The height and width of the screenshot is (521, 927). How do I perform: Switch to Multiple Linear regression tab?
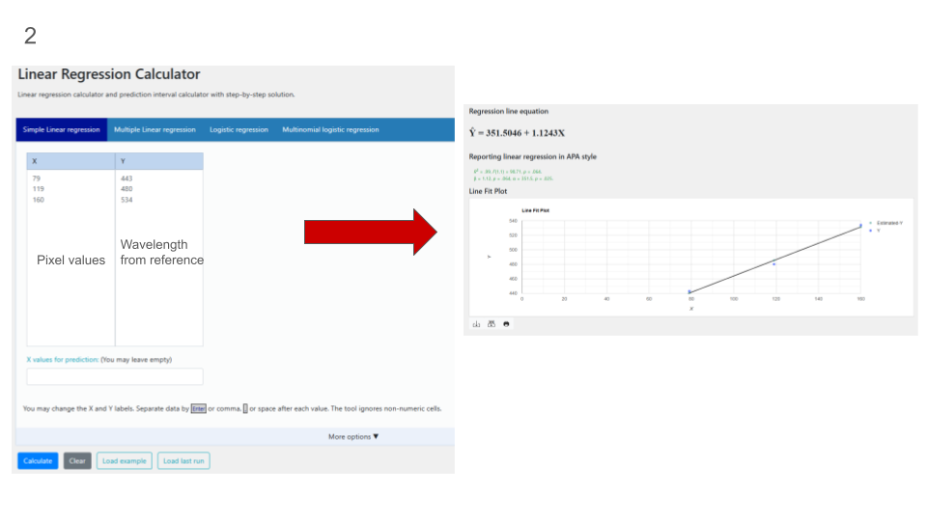[x=154, y=129]
